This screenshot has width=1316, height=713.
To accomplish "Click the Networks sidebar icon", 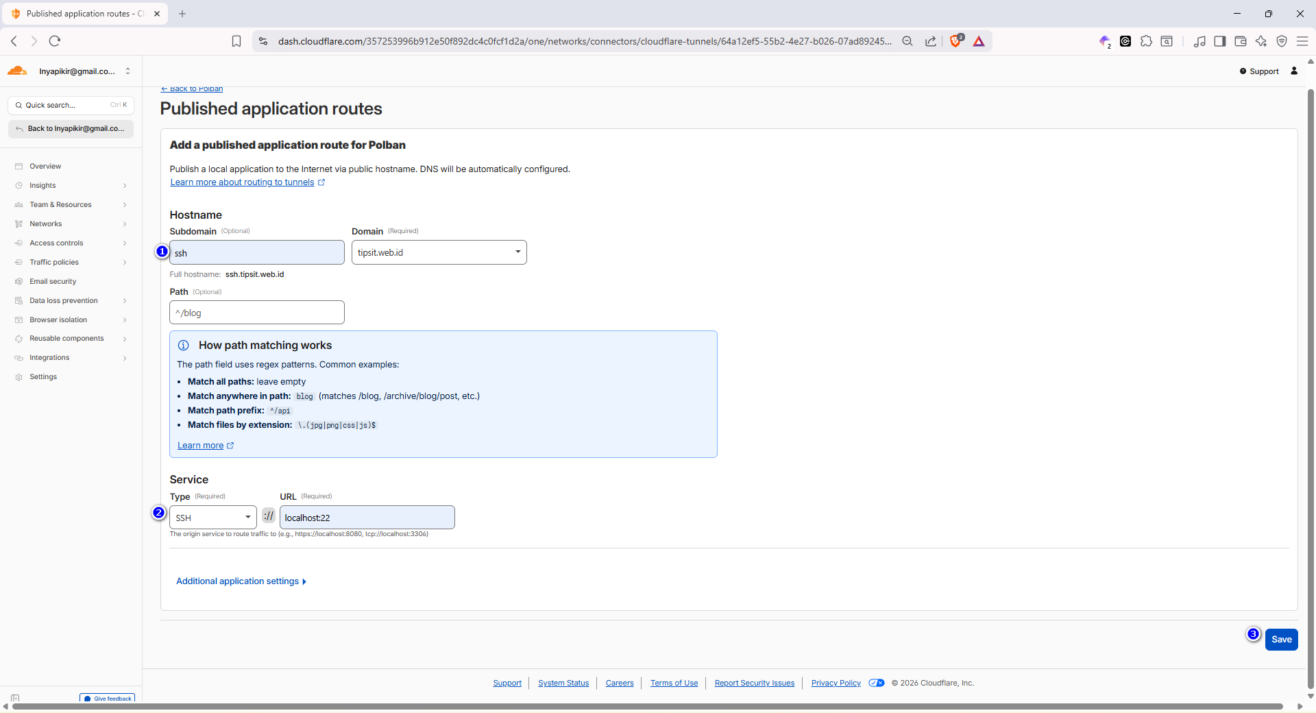I will [19, 224].
